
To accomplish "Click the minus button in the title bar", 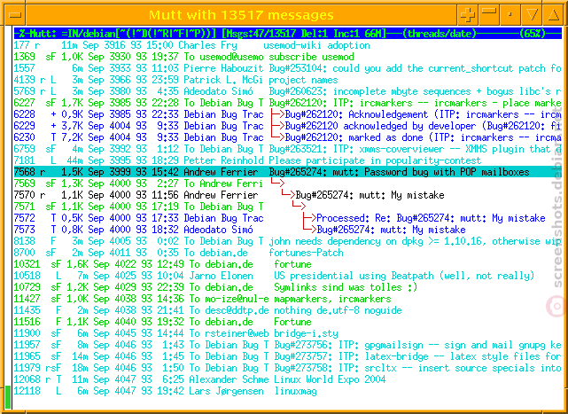I will [x=488, y=15].
